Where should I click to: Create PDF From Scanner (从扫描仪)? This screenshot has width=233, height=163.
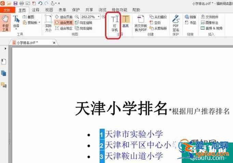pyautogui.click(x=158, y=17)
